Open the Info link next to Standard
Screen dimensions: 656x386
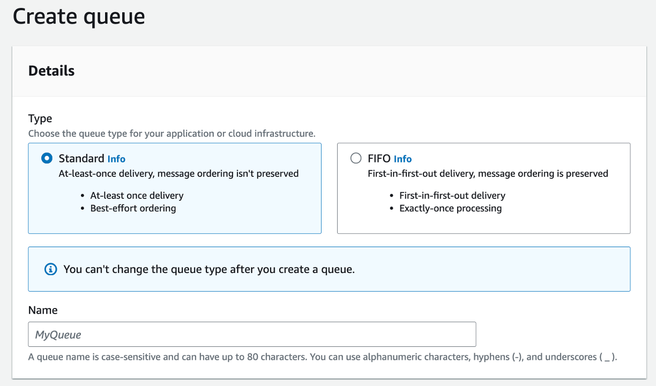[116, 159]
